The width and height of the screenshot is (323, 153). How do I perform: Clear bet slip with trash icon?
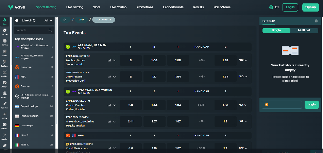pos(316,21)
